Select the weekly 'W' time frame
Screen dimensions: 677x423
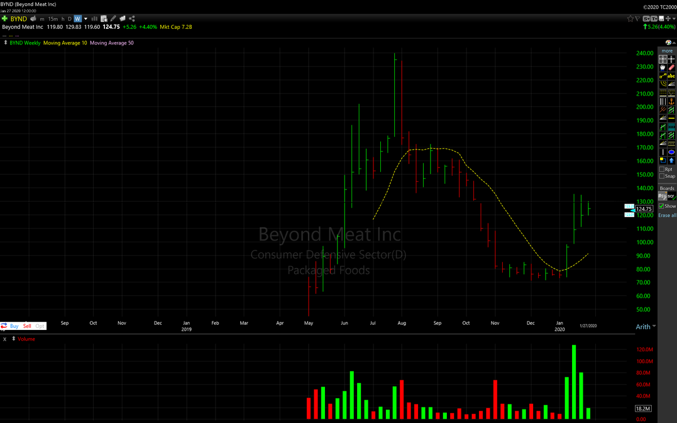[x=77, y=19]
